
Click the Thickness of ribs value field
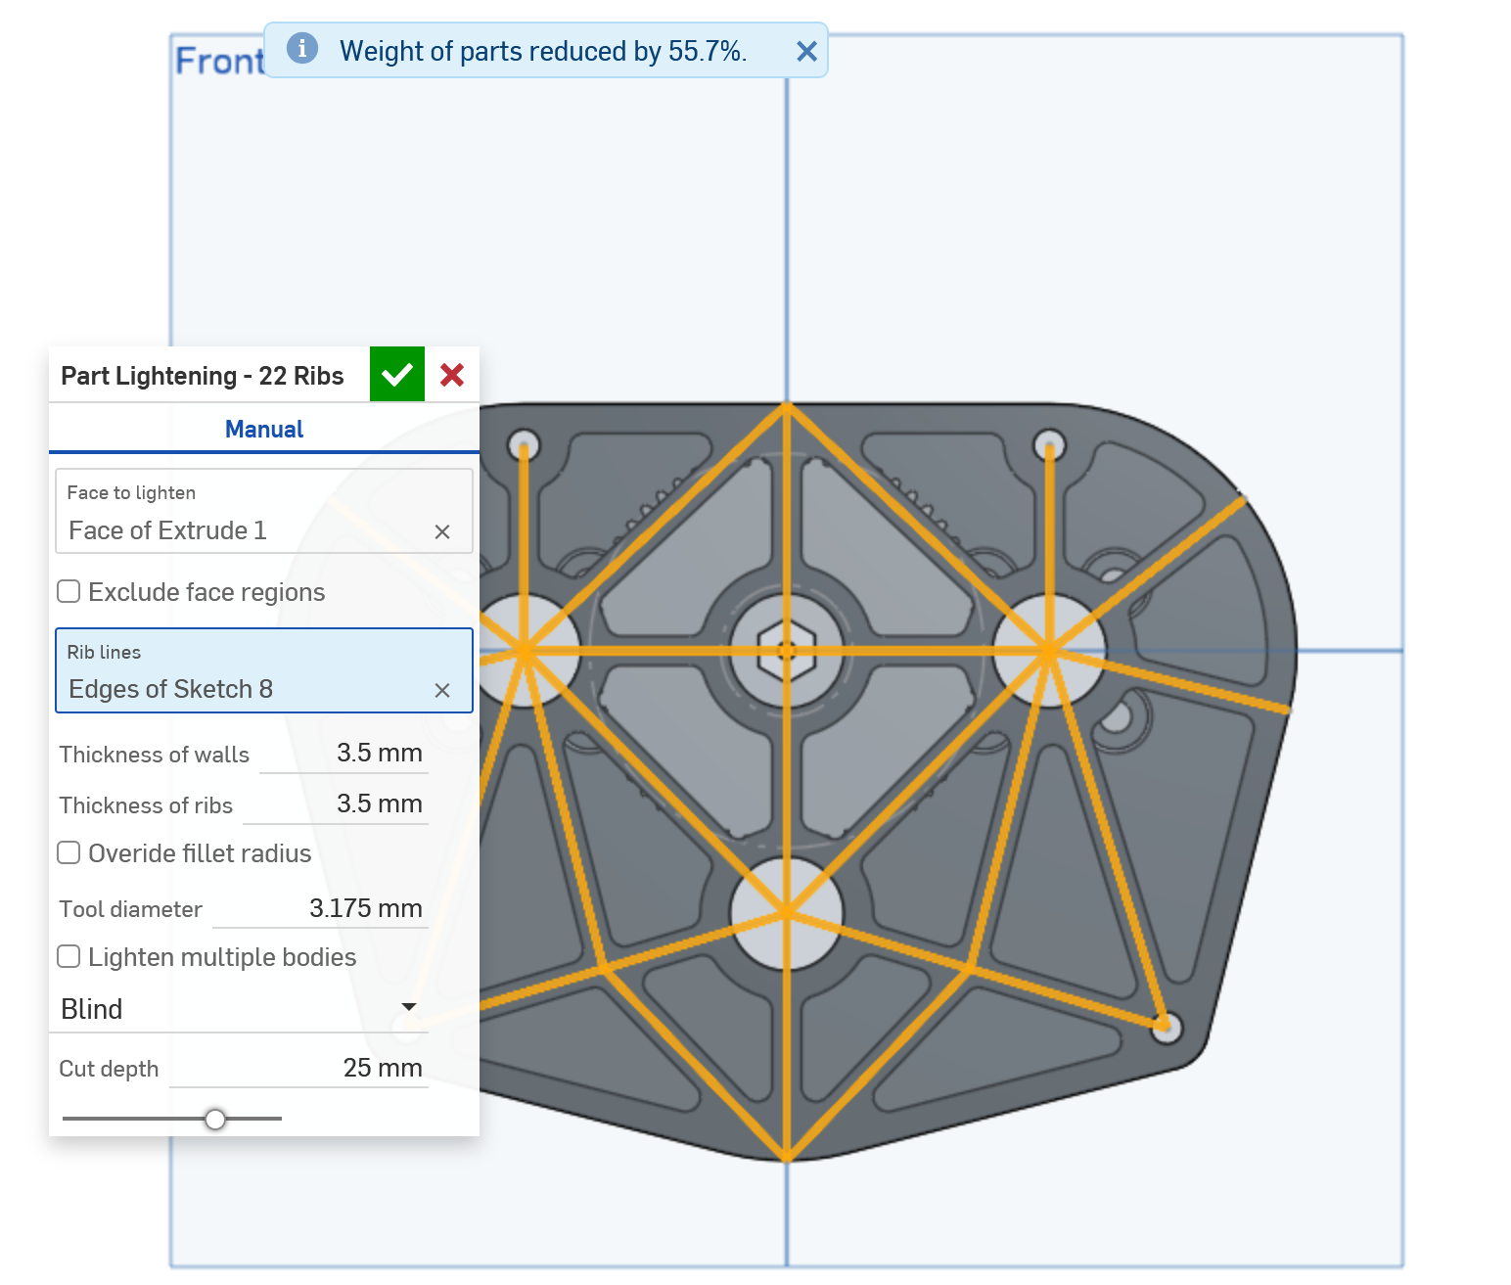pos(337,804)
